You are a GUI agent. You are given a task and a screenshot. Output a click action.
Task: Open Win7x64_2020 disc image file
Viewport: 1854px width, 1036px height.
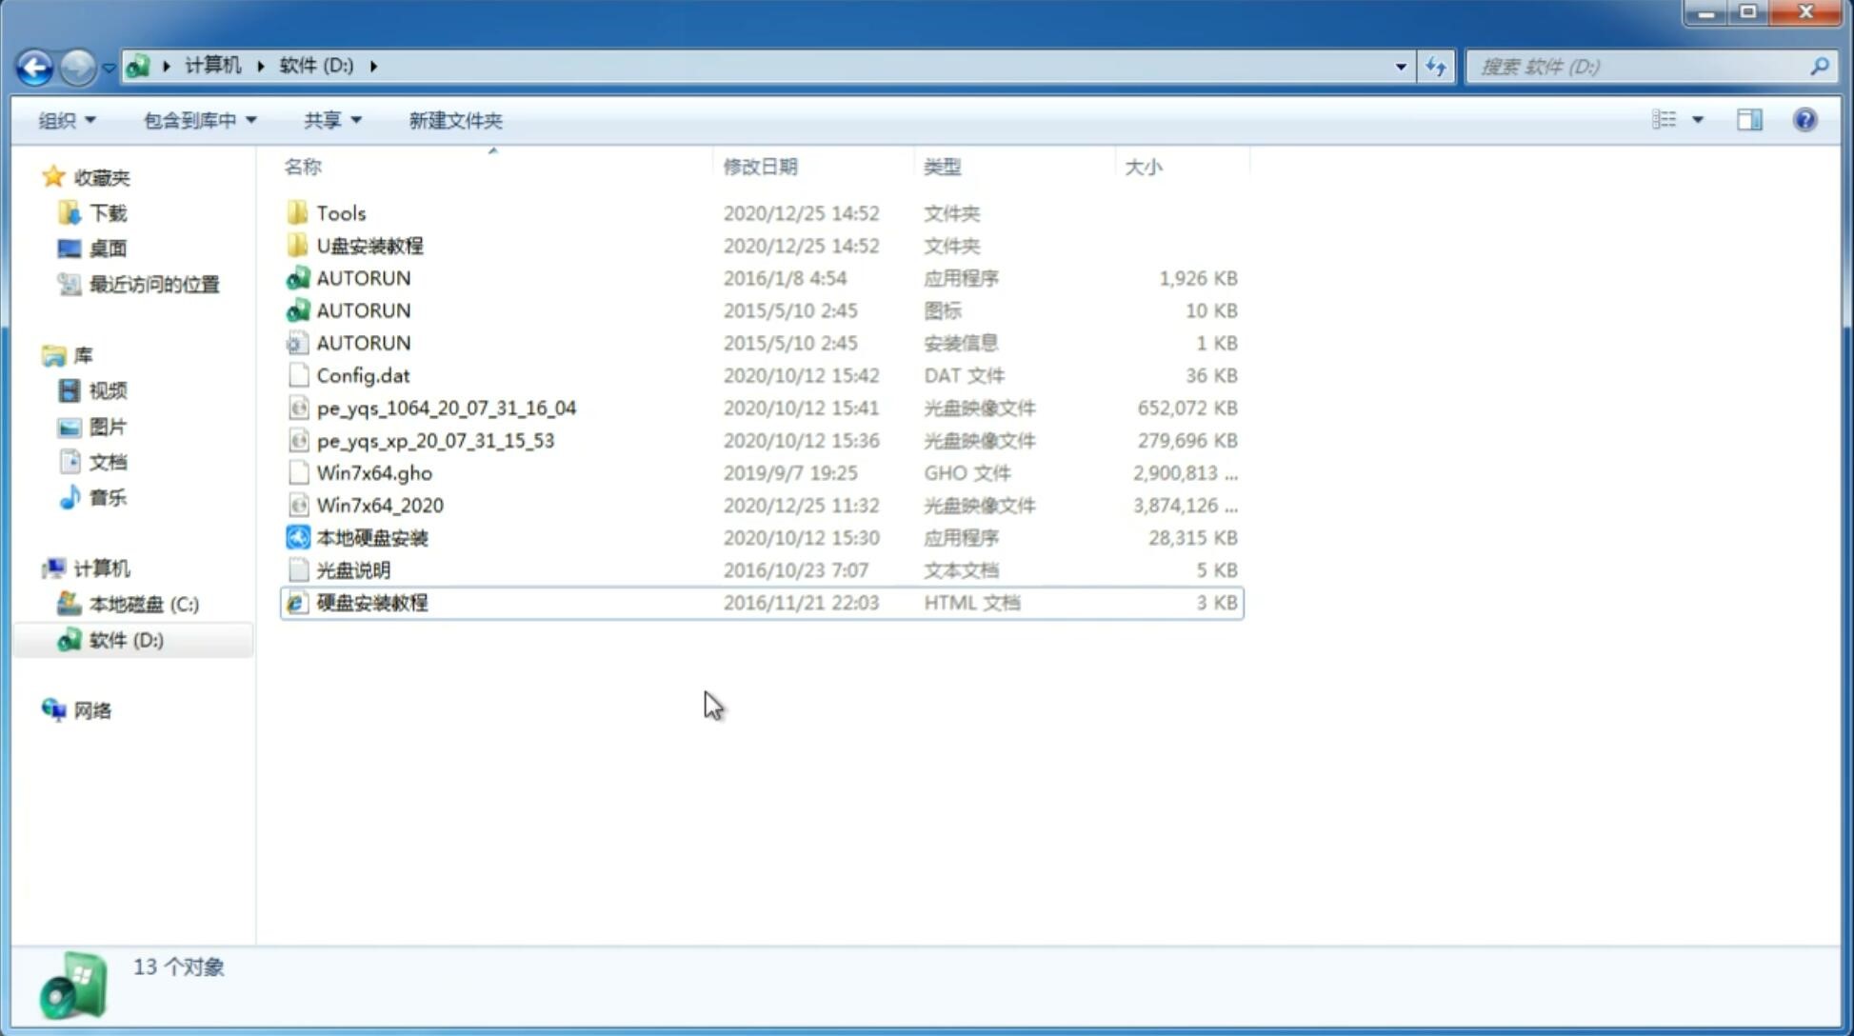click(x=379, y=506)
